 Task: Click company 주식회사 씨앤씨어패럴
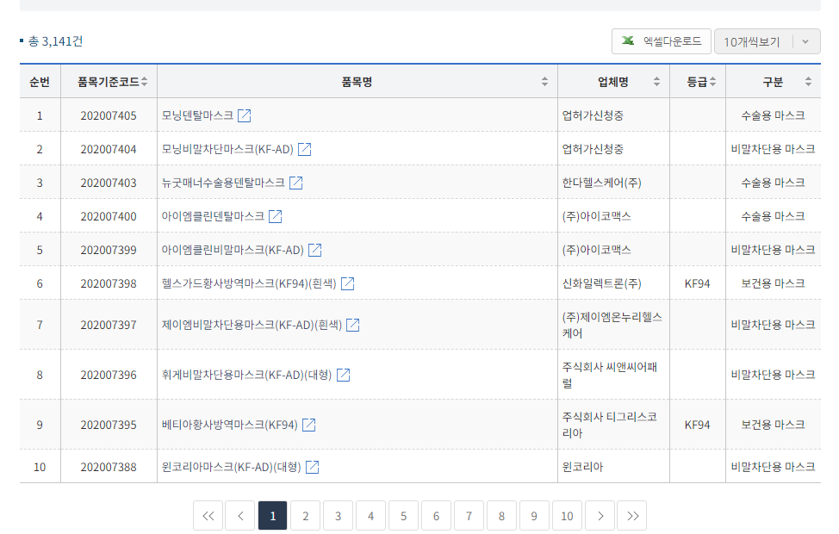[610, 375]
